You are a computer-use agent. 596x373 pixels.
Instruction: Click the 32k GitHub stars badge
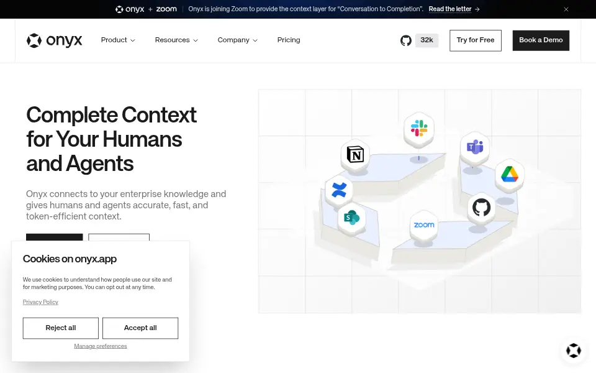(427, 40)
